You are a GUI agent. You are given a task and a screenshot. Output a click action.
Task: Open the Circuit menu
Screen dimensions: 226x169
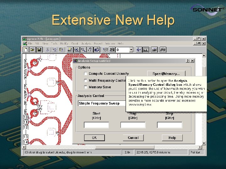74,44
